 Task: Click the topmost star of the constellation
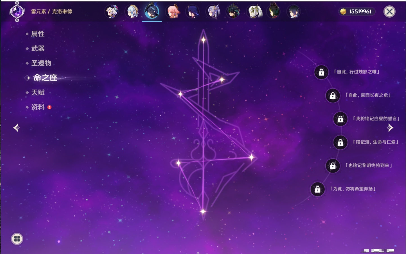(203, 40)
